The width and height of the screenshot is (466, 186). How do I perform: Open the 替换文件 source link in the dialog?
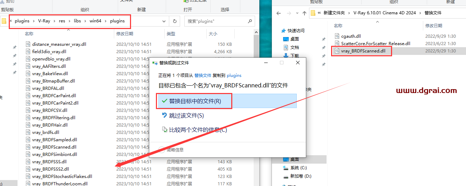203,75
